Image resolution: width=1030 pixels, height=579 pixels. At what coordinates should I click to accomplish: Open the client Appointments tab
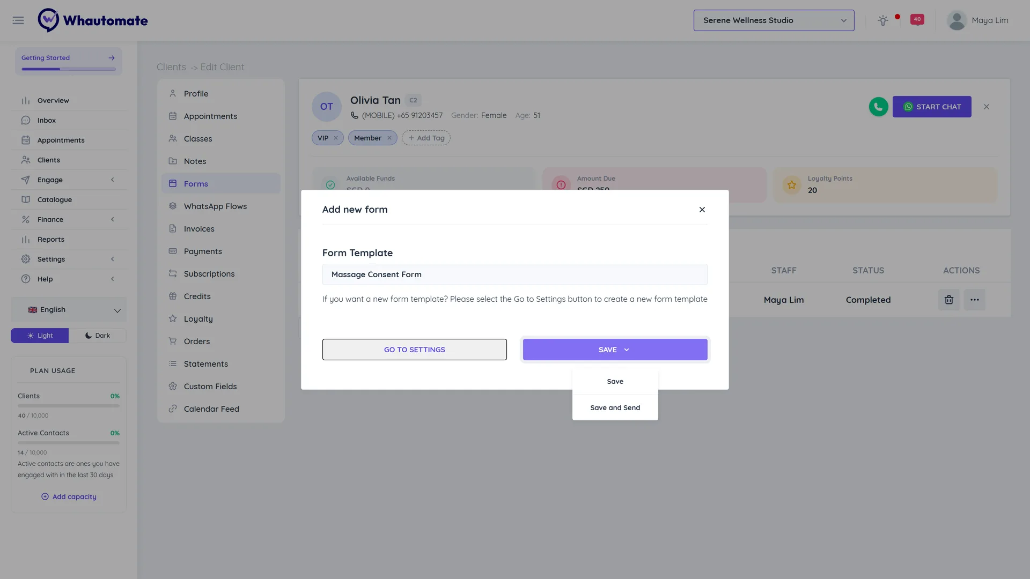[x=220, y=116]
